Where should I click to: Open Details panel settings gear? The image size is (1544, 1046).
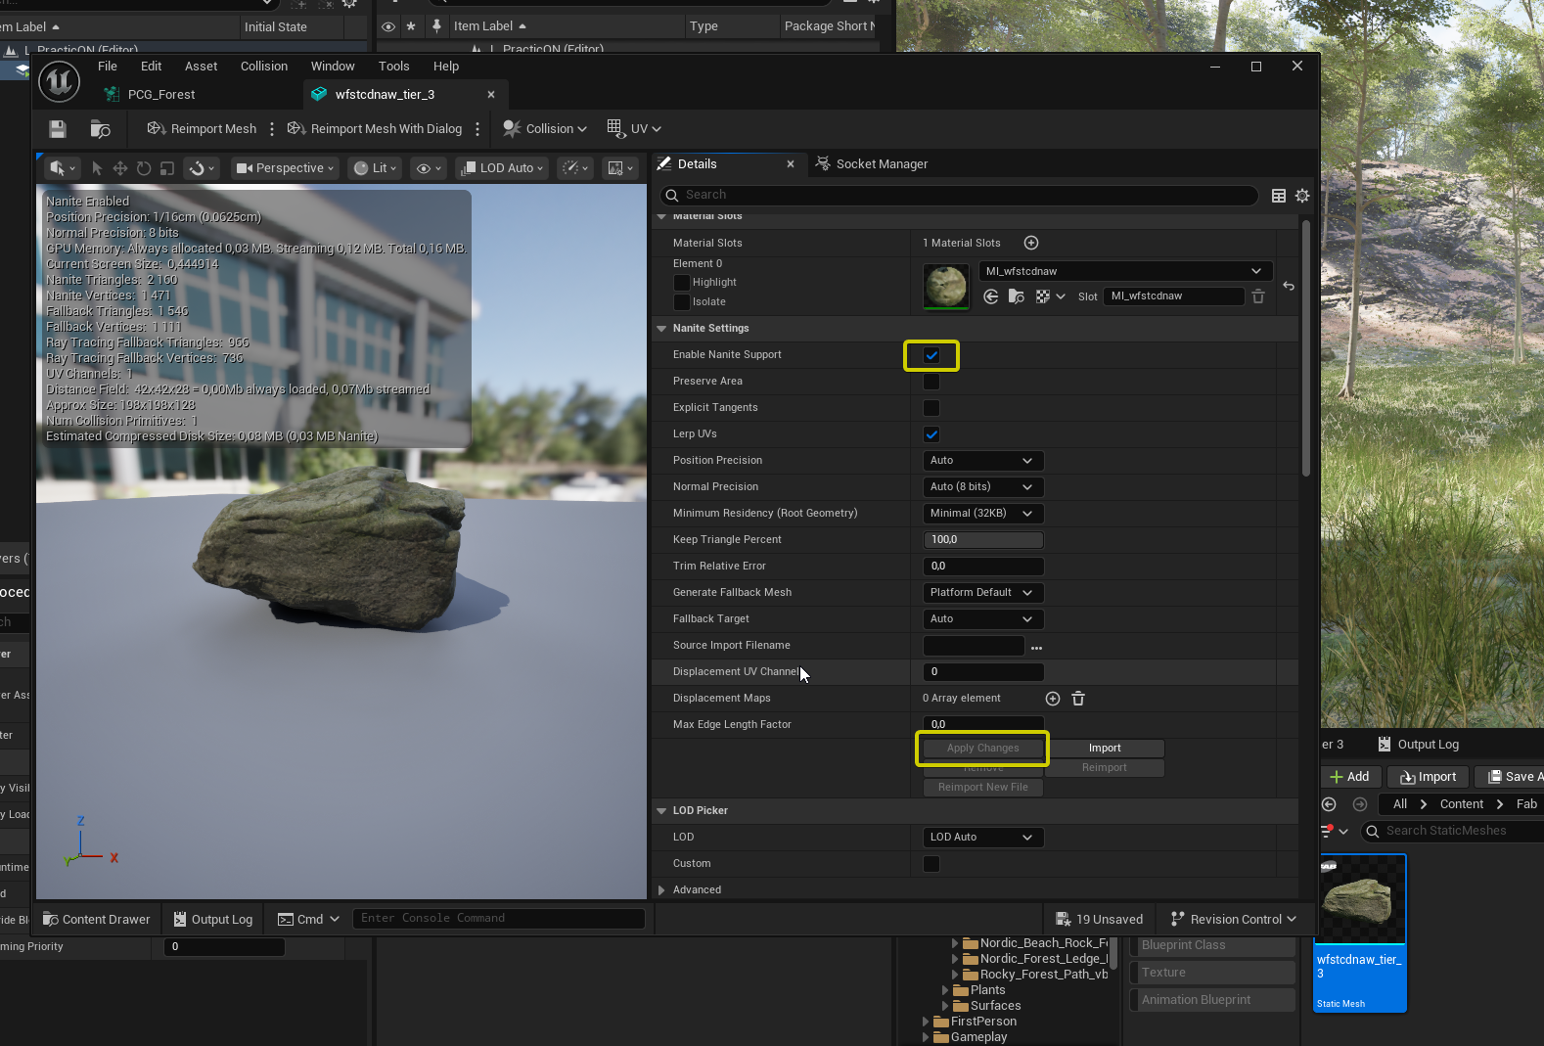point(1302,196)
